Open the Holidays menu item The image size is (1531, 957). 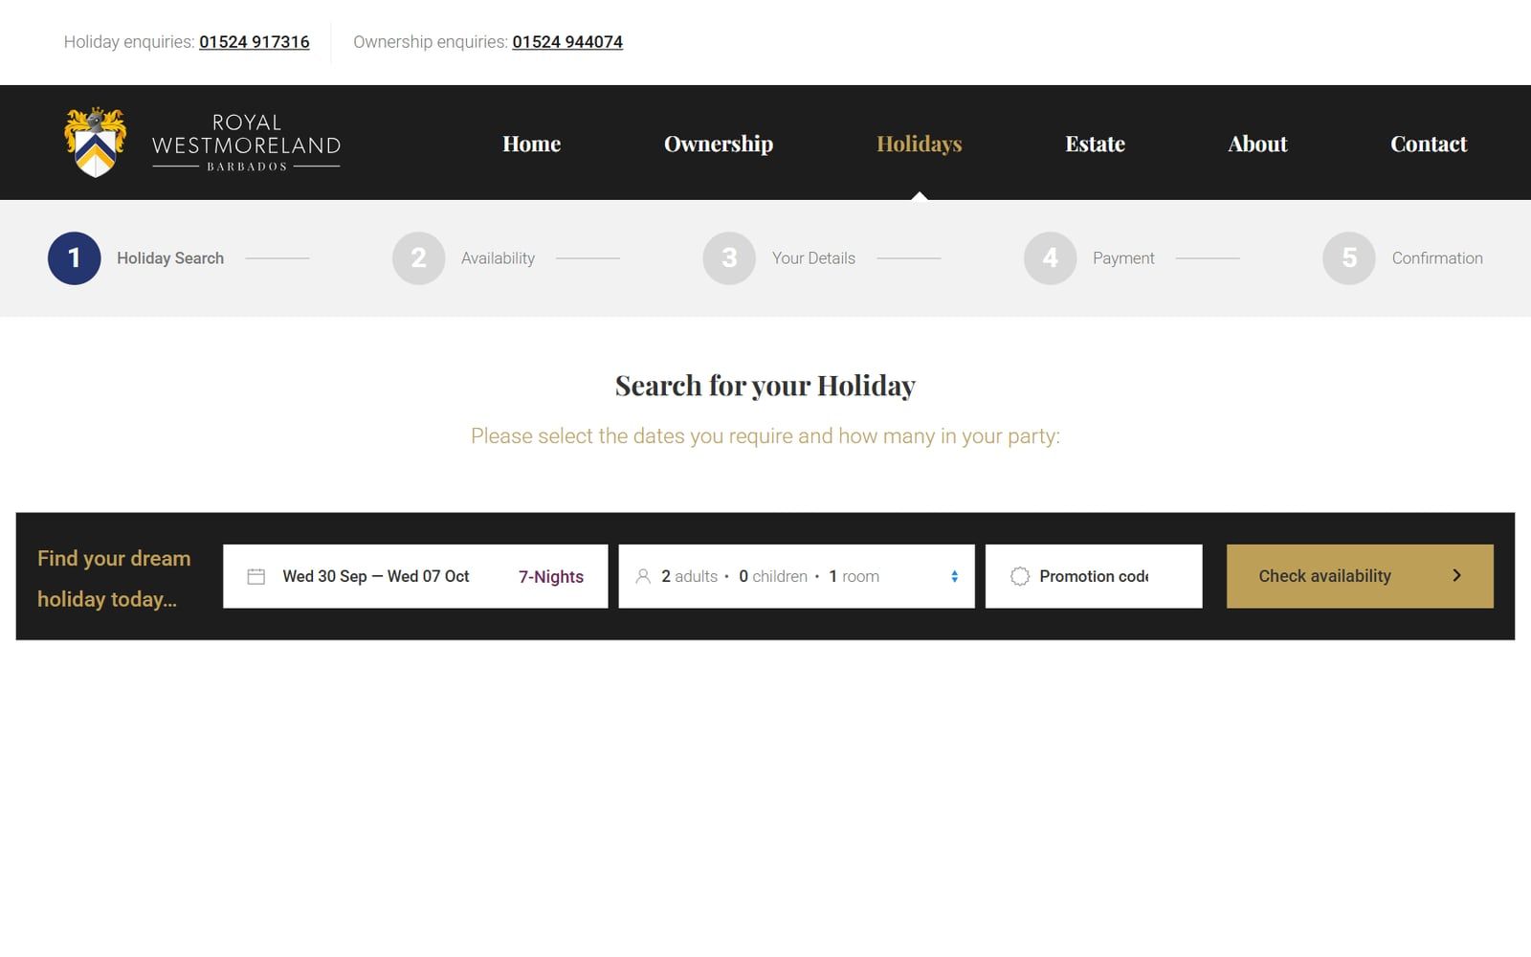pos(920,144)
